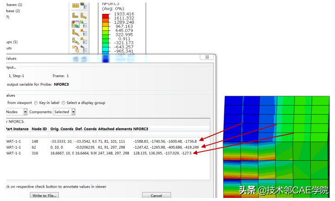Image resolution: width=335 pixels, height=201 pixels.
Task: Click the yellow legend swatch near 967.163
Action: (106, 28)
